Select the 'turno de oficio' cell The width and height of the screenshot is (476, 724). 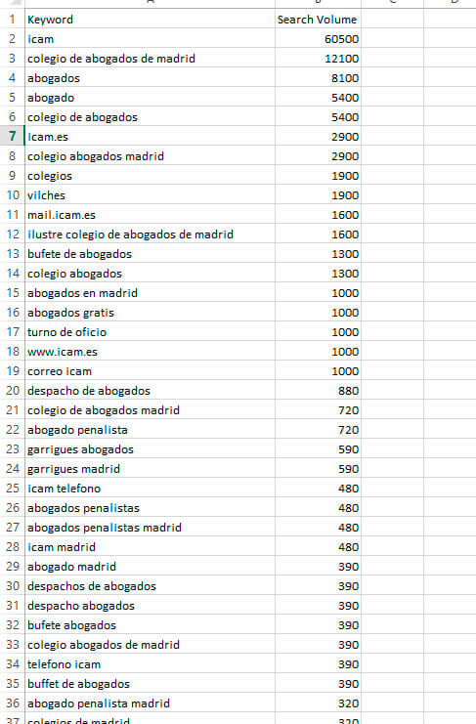coord(150,332)
